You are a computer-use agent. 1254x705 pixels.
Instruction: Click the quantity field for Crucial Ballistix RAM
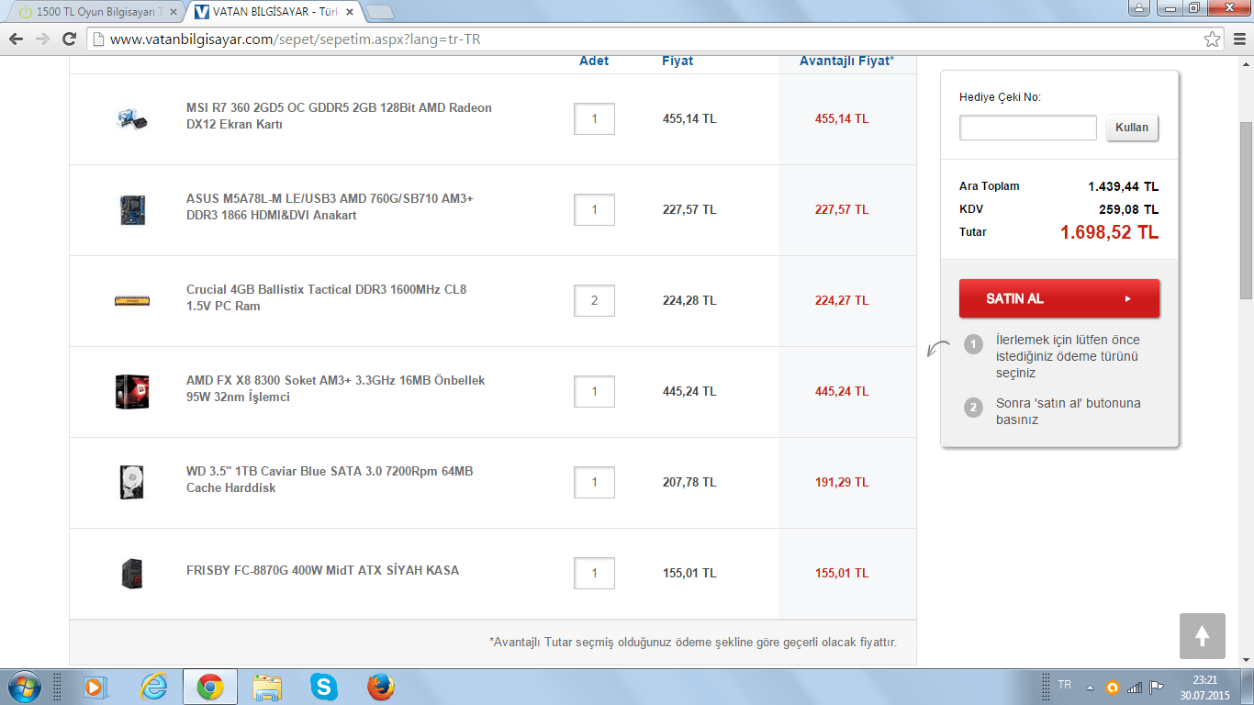594,300
